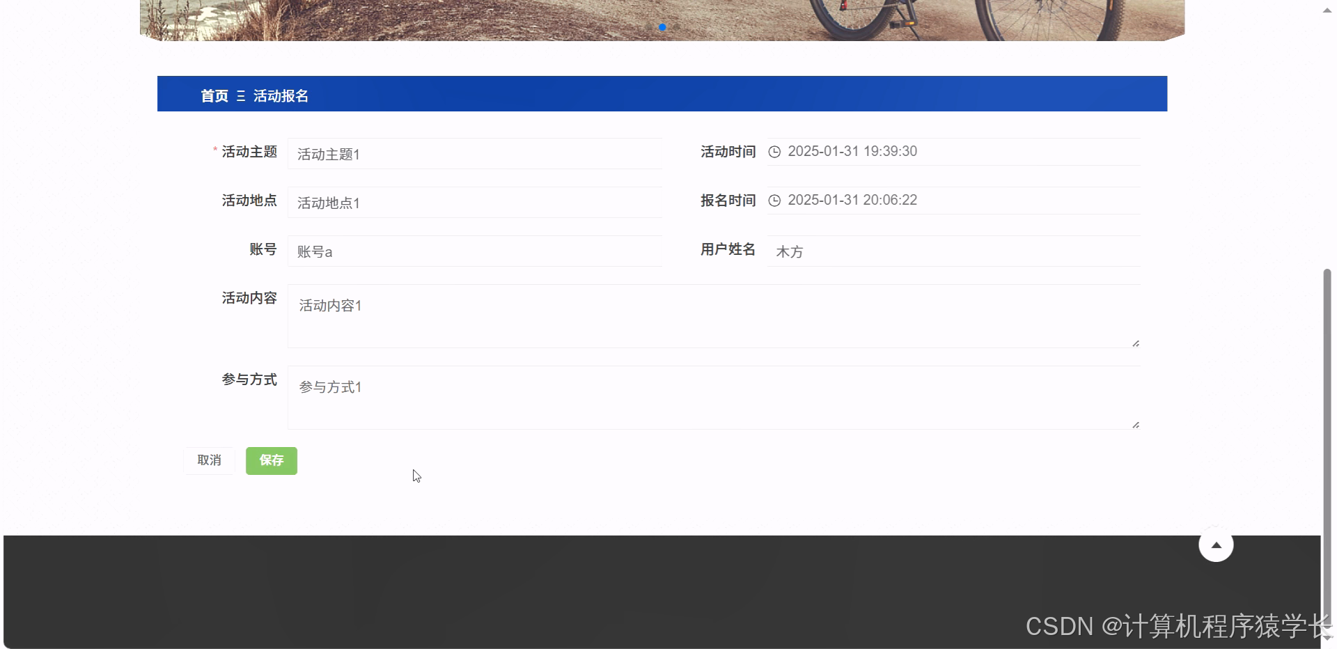1337x649 pixels.
Task: Click the 取消 button
Action: tap(209, 460)
